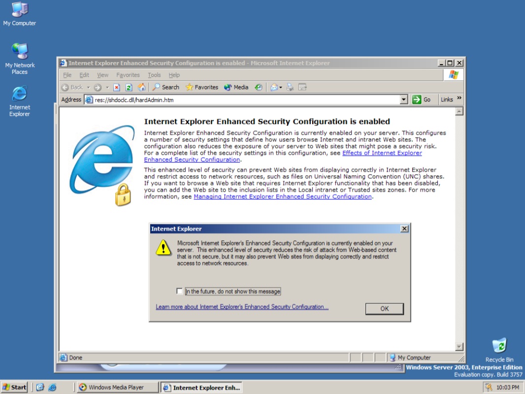Open the Mail button dropdown arrow
The image size is (525, 394).
click(281, 87)
